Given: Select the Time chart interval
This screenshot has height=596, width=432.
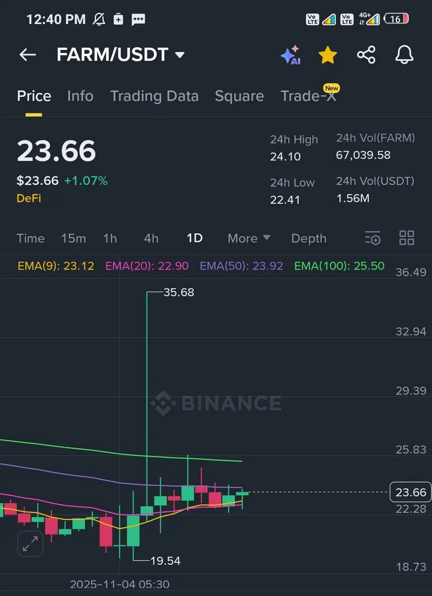Looking at the screenshot, I should 30,238.
